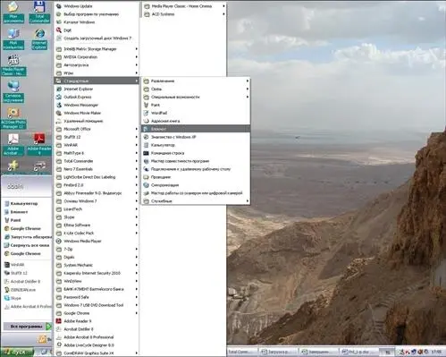Open the Сетевое окружение desktop icon
Screen dimensions: 446x357
tap(13, 91)
